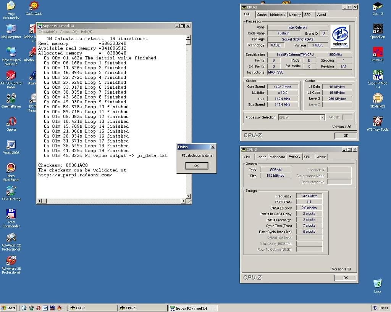Open the ATI Tray Tools shortcut
The width and height of the screenshot is (391, 312).
coord(378,124)
